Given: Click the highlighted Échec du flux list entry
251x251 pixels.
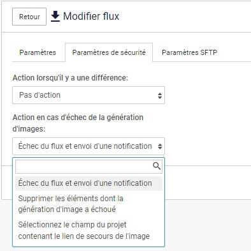Looking at the screenshot, I should (85, 183).
